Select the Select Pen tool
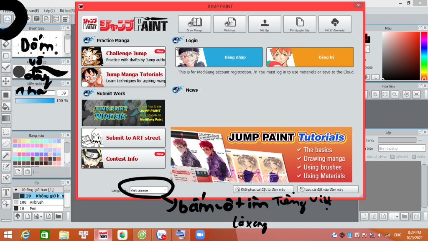The image size is (428, 241). tap(6, 167)
